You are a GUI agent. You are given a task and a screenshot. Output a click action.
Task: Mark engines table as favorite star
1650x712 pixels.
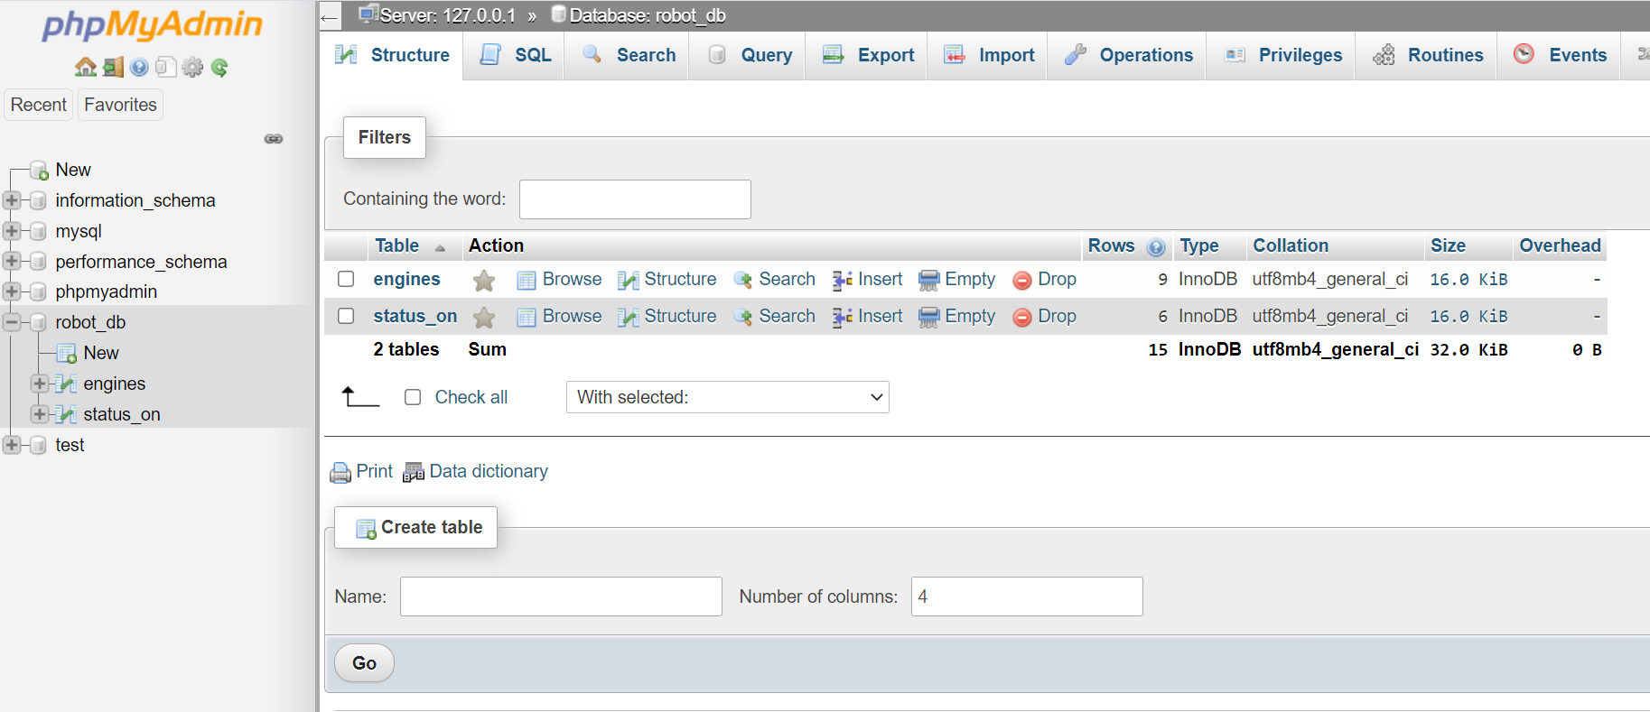coord(484,281)
